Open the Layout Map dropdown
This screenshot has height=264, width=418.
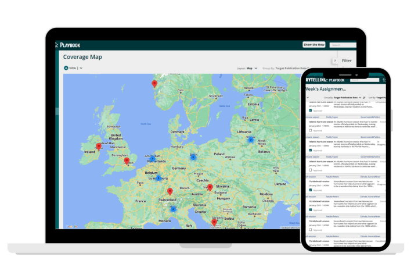247,69
